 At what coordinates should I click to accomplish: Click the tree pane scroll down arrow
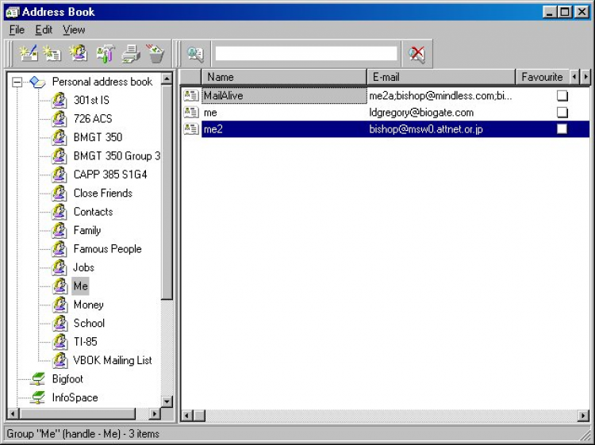tap(167, 401)
